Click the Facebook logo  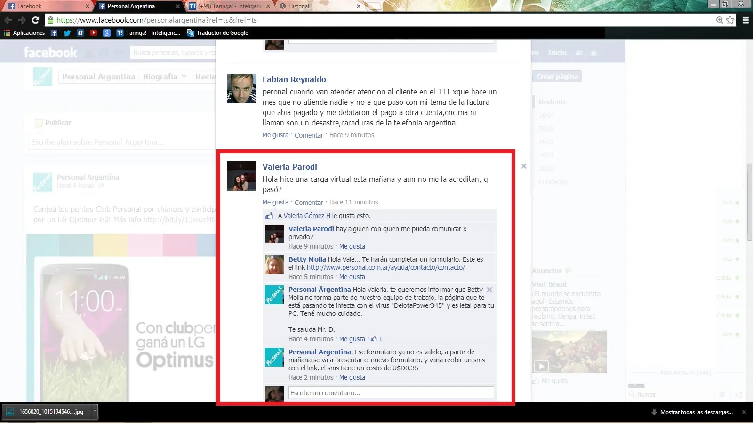pos(50,53)
